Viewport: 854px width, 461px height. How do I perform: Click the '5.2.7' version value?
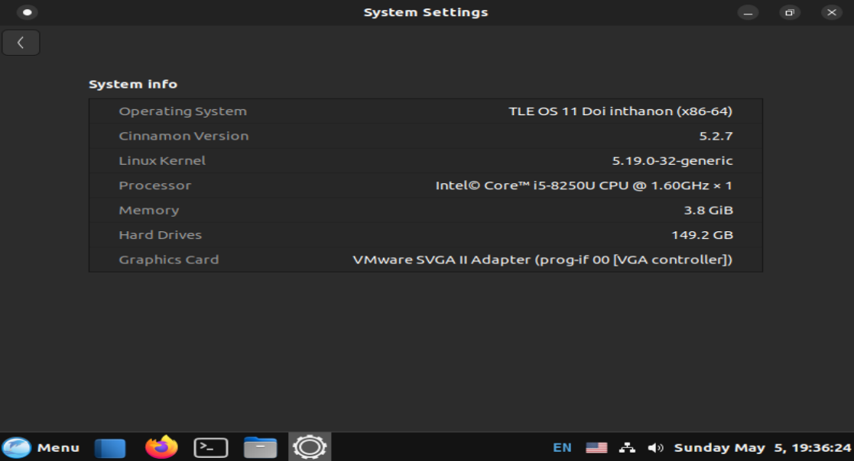coord(716,136)
